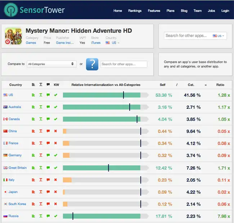Screen dimensions: 234x223
Task: Click the US row green KW checkmark
Action: point(55,95)
